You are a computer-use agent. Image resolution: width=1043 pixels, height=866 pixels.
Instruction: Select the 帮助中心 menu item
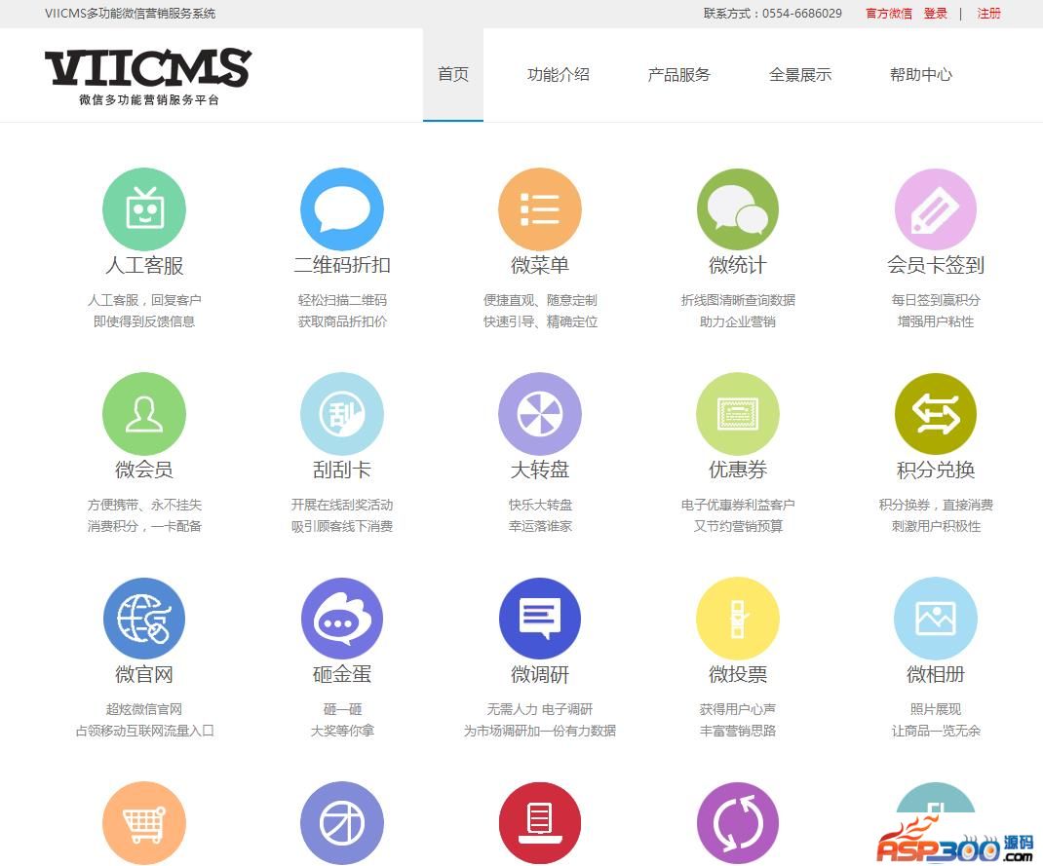tap(921, 74)
